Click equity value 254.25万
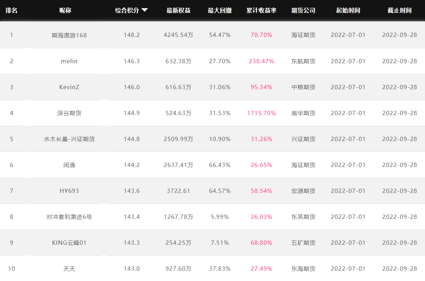The width and height of the screenshot is (425, 281). [x=178, y=243]
